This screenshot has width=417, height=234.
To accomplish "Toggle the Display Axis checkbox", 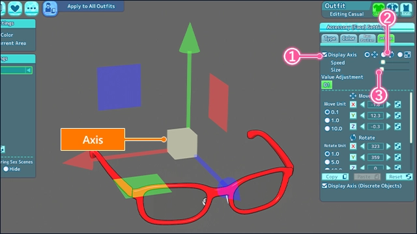I will (x=324, y=55).
